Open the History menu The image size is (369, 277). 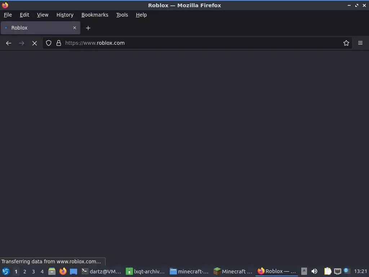tap(65, 15)
